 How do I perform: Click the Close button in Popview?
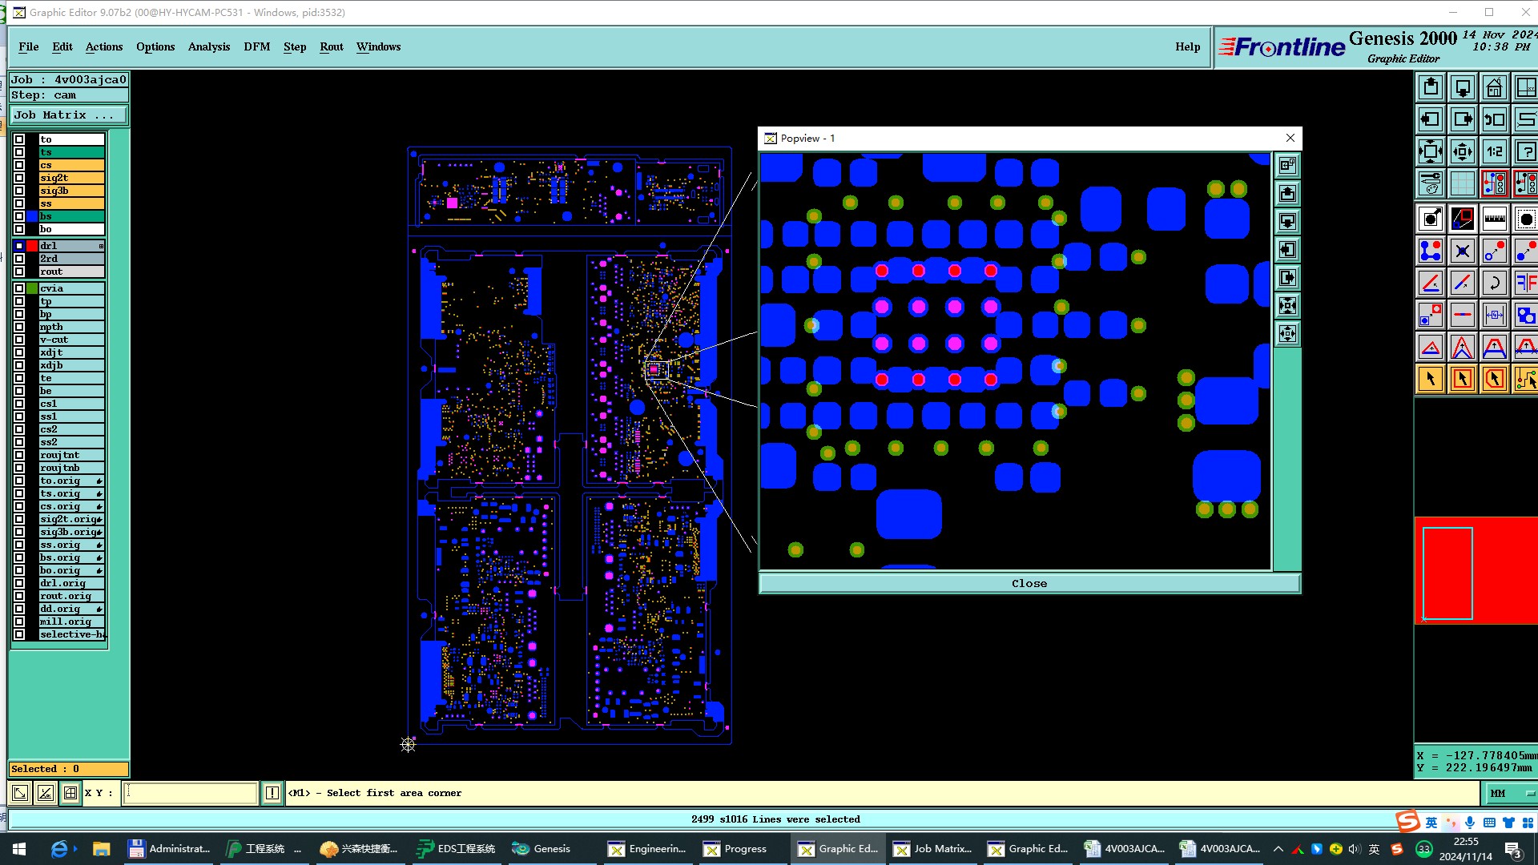click(1029, 583)
